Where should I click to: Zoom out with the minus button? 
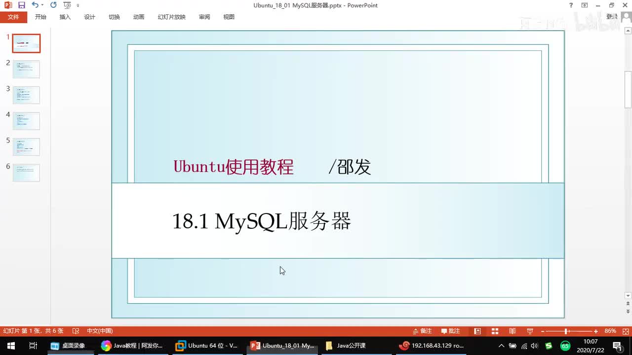543,331
